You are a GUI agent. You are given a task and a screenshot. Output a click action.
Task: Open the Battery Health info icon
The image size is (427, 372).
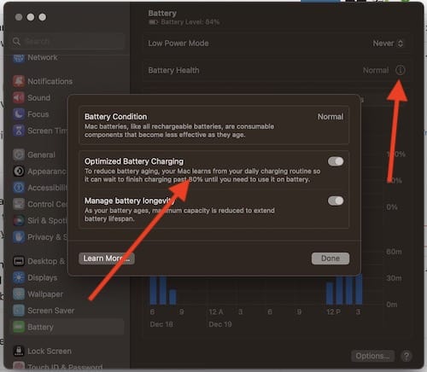(400, 70)
